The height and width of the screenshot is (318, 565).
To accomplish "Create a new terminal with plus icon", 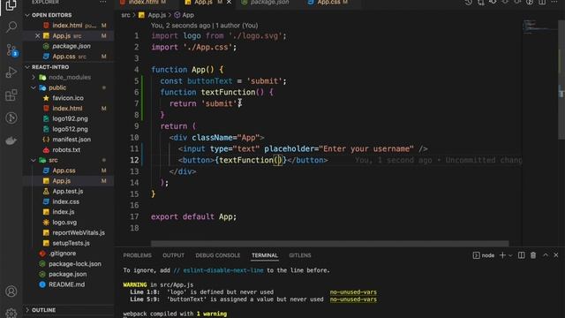I will 502,255.
